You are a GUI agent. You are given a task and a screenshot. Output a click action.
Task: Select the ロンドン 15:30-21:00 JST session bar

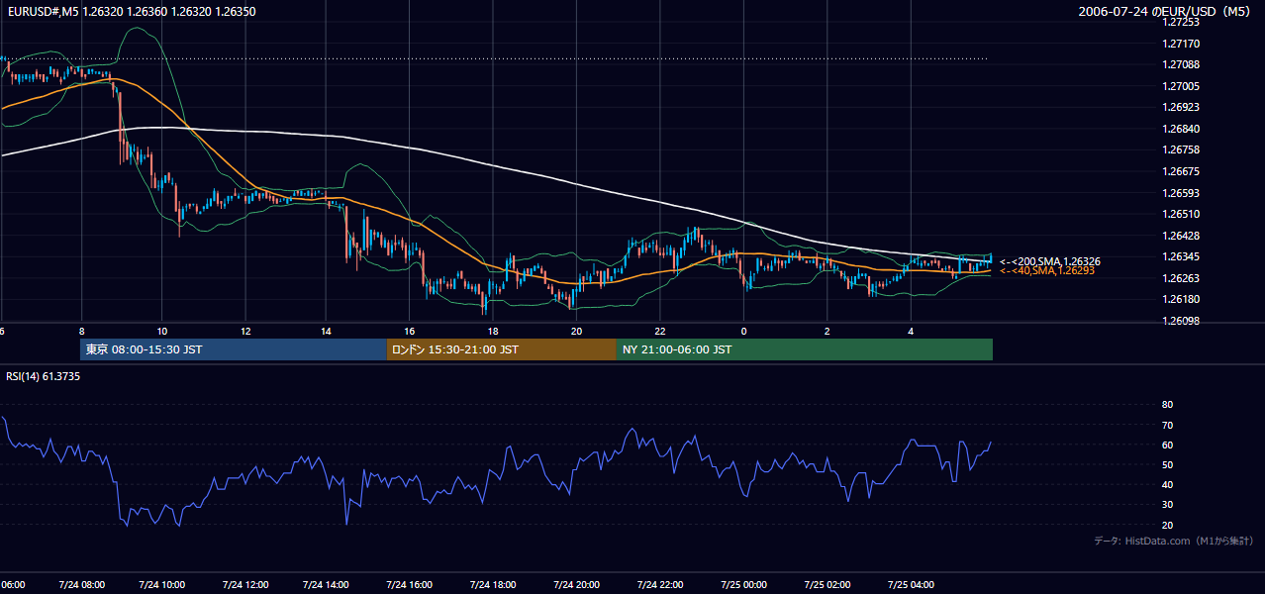coord(502,349)
